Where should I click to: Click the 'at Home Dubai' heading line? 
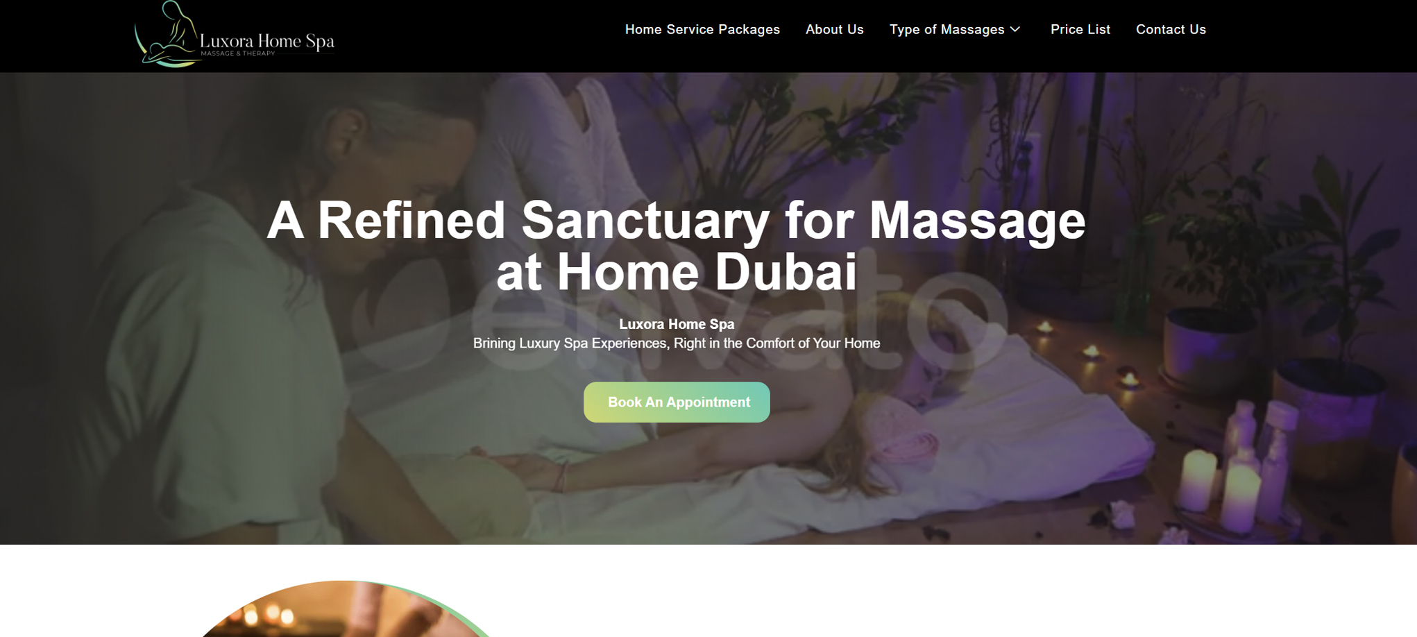(x=677, y=271)
